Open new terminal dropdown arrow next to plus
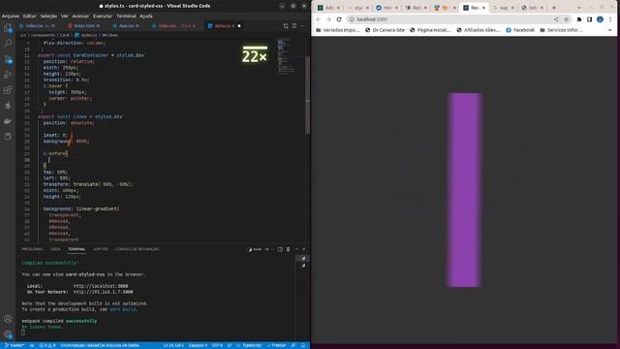The image size is (620, 349). [x=272, y=249]
